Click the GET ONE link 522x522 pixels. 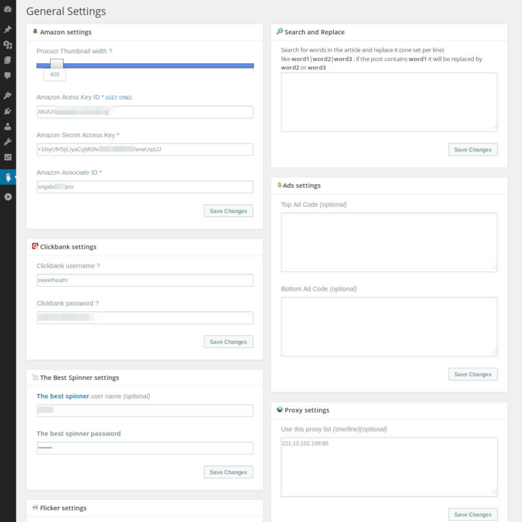119,97
